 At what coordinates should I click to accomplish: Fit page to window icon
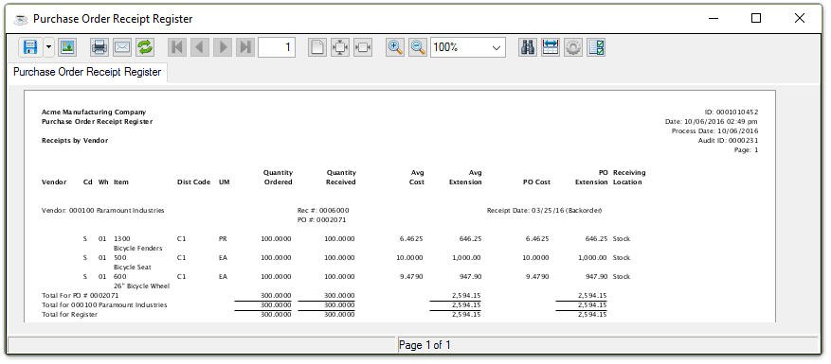(x=340, y=47)
